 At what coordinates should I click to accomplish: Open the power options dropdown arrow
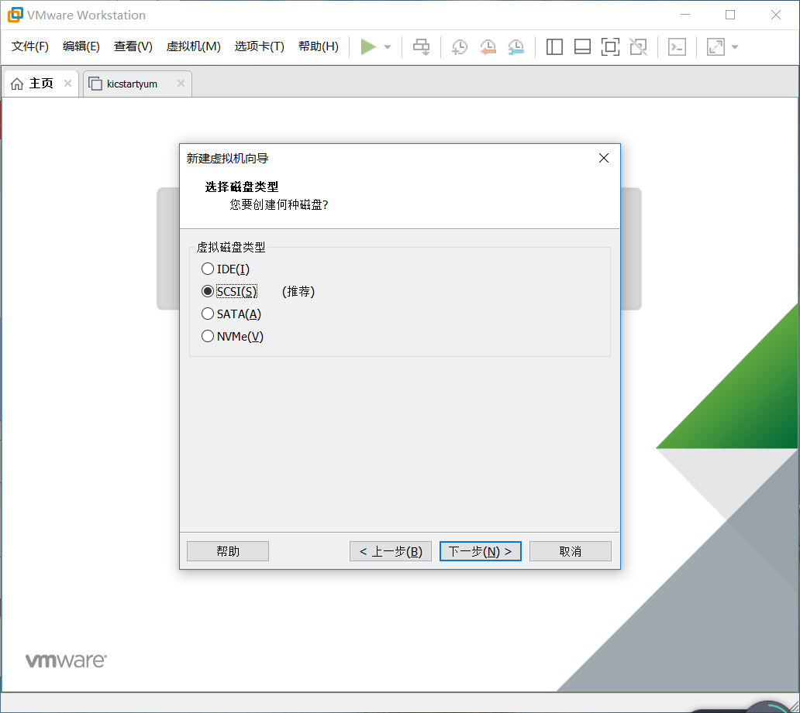point(388,47)
